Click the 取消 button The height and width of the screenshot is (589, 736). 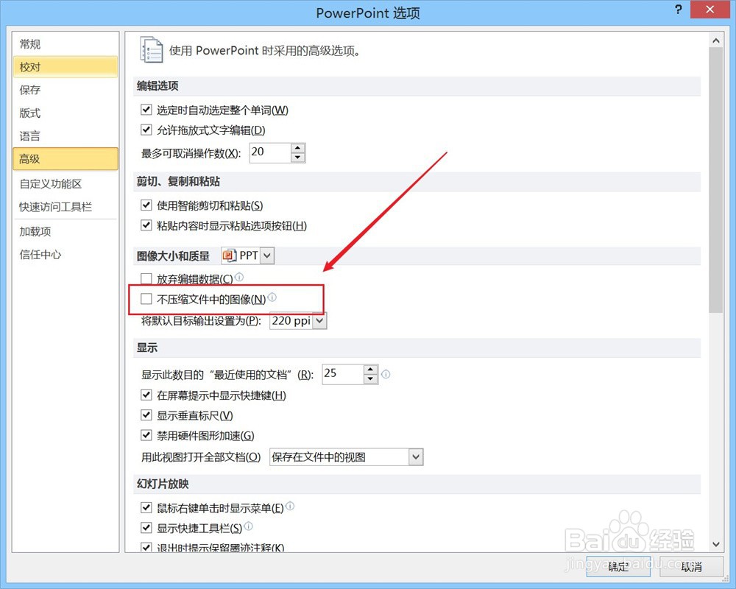691,566
